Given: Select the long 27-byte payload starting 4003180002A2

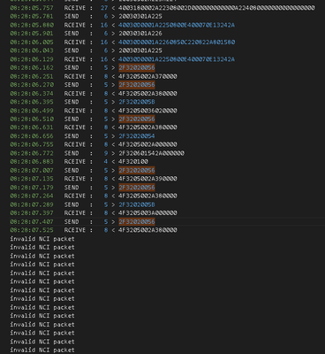Looking at the screenshot, I should [216, 8].
